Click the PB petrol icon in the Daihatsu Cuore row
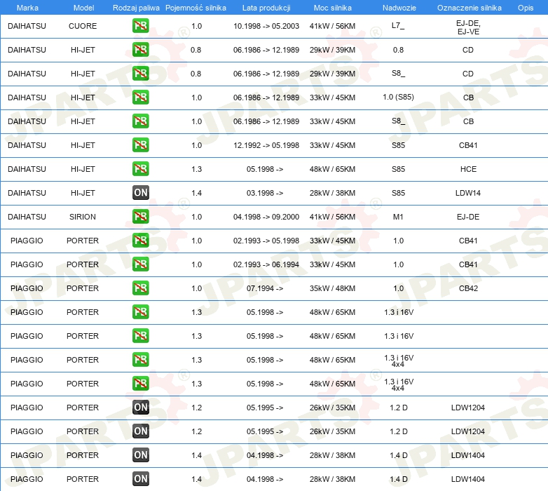 (x=141, y=27)
